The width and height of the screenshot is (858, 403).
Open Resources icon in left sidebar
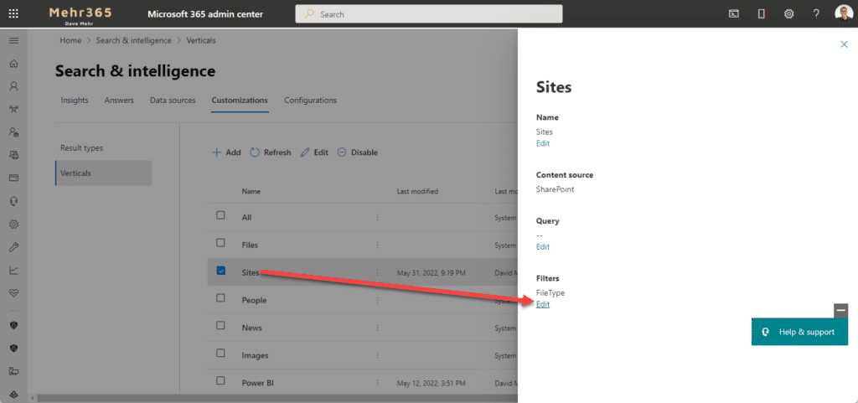coord(13,155)
